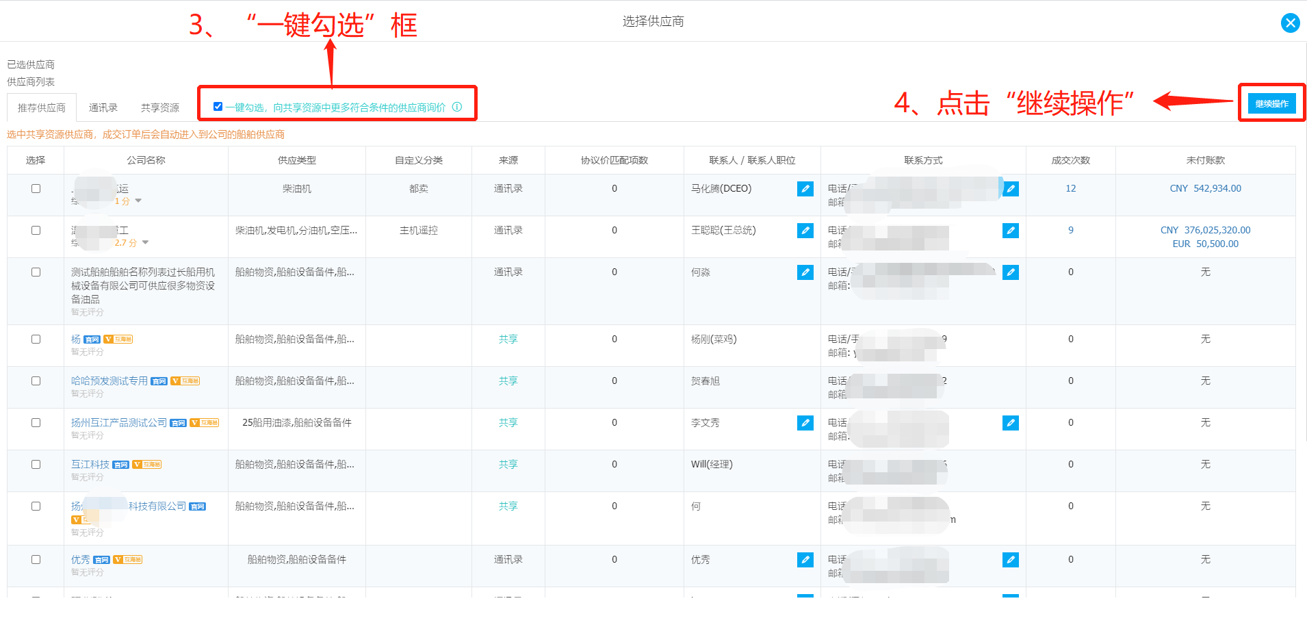Close the 选择供应商 dialog

tap(1290, 23)
